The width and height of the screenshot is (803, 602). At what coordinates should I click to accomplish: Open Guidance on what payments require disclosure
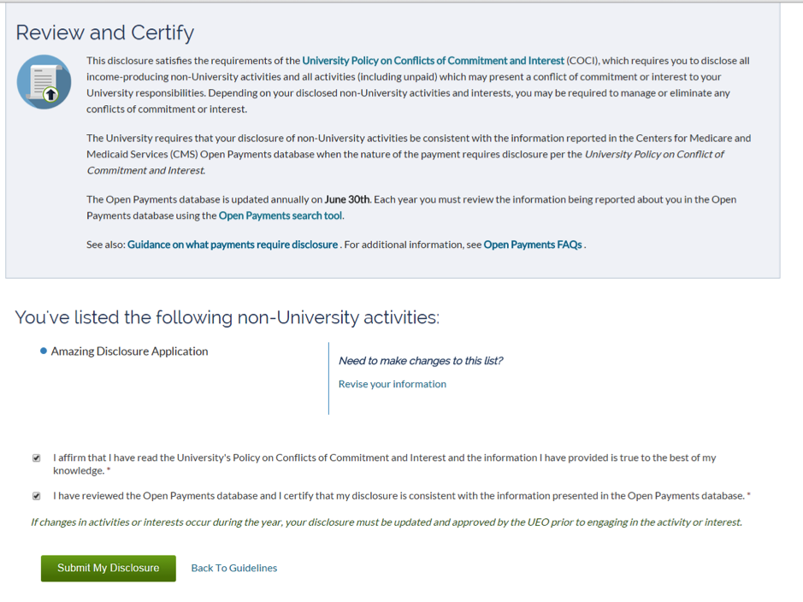233,245
